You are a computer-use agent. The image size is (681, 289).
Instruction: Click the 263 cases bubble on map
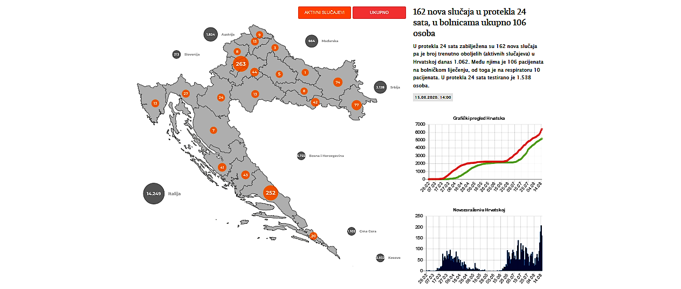240,64
